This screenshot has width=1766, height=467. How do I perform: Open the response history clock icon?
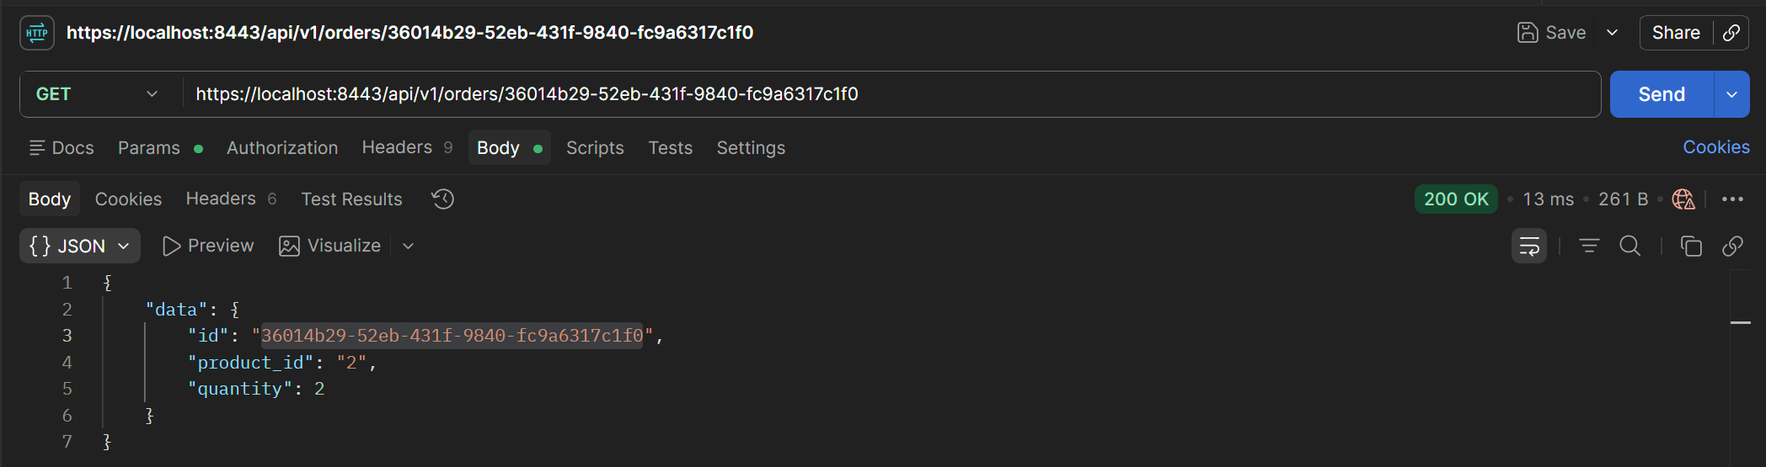pyautogui.click(x=442, y=199)
